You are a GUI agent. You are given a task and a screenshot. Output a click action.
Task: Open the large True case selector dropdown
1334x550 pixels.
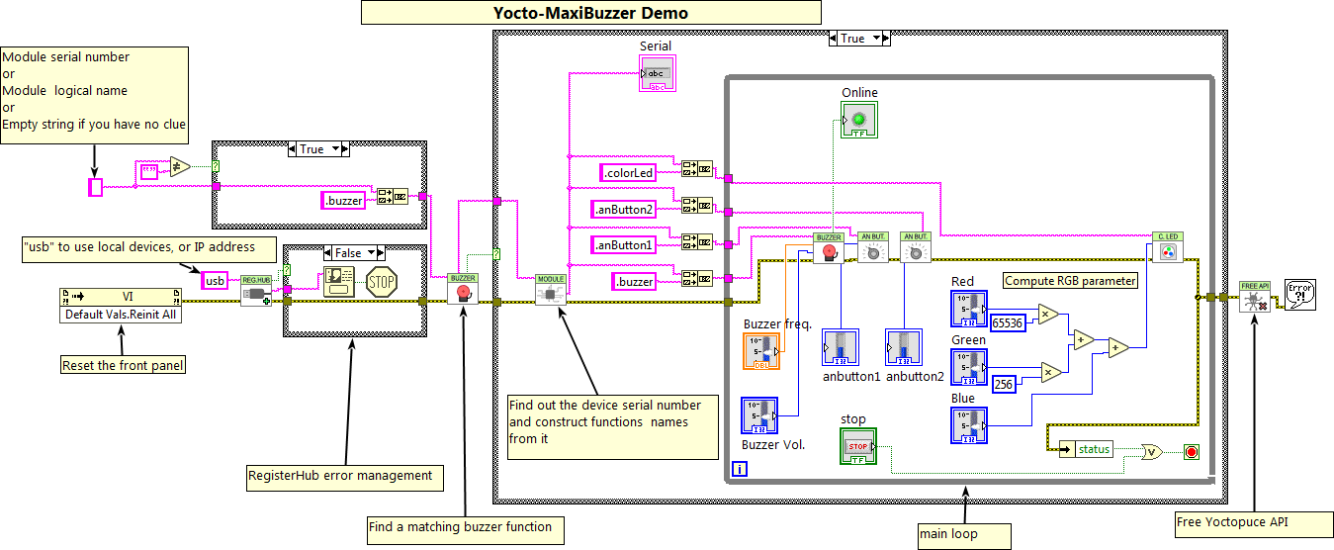click(x=858, y=39)
